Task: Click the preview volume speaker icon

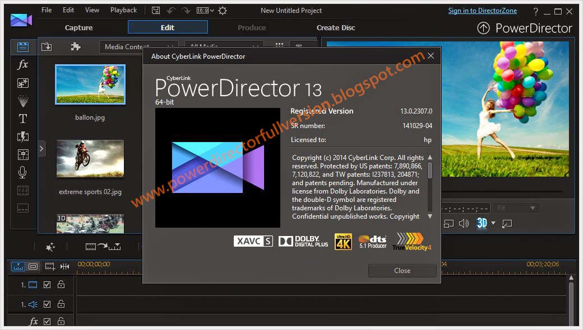Action: pos(464,224)
